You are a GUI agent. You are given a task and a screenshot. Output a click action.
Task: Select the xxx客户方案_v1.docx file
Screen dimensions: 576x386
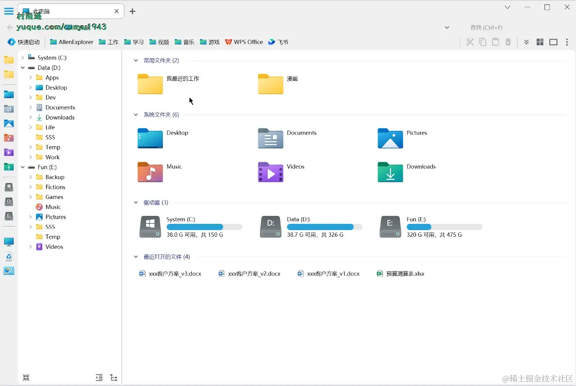328,274
